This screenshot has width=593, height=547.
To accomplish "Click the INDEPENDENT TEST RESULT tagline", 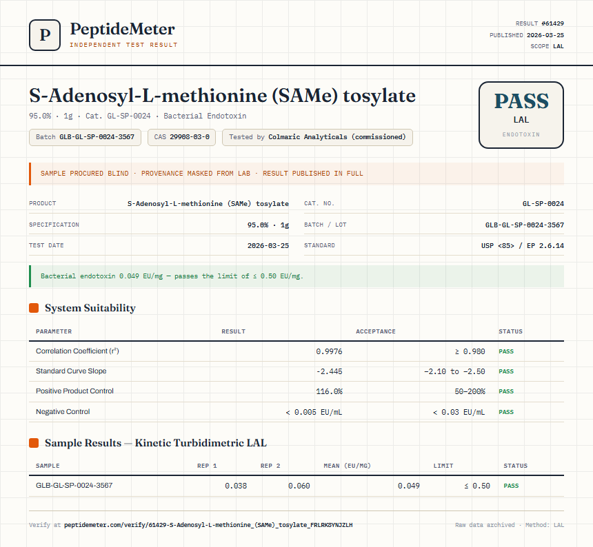I will coord(123,45).
